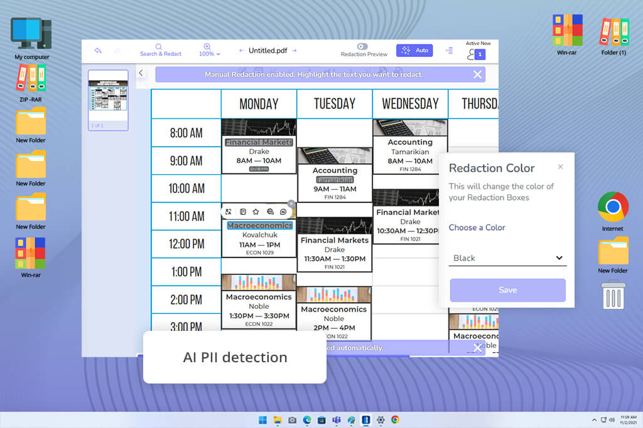The height and width of the screenshot is (428, 643).
Task: Select the page 1 thumbnail
Action: pyautogui.click(x=108, y=100)
